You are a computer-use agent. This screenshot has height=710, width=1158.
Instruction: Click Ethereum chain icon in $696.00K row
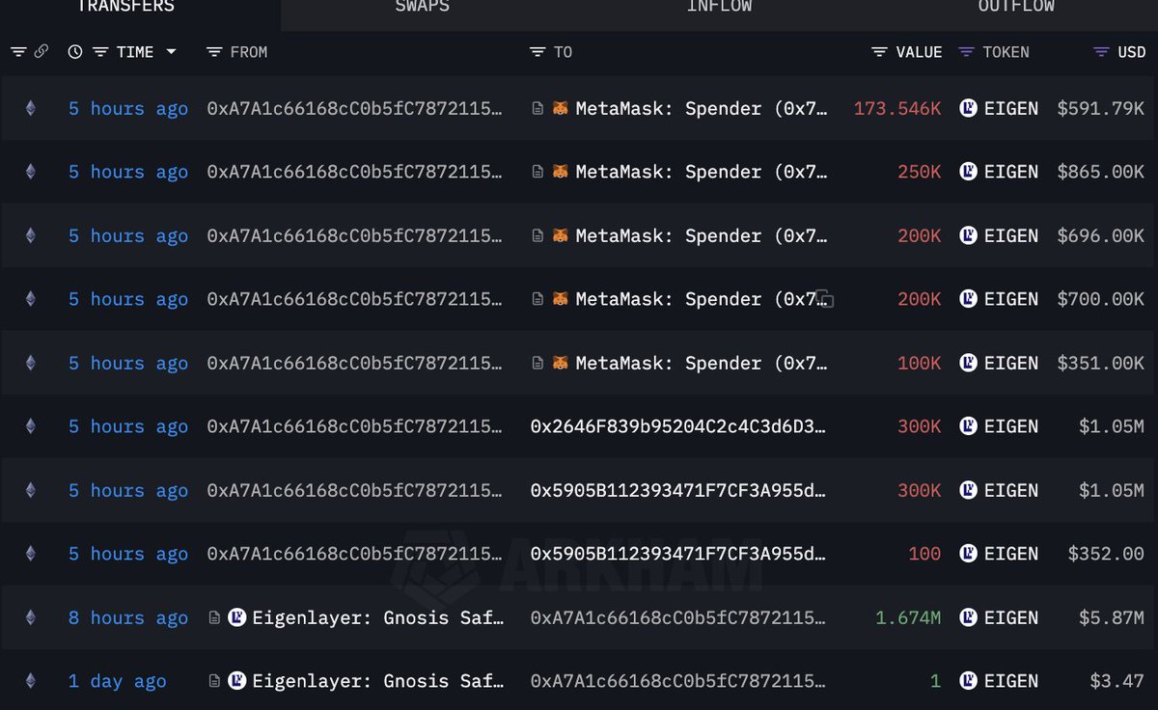click(30, 235)
